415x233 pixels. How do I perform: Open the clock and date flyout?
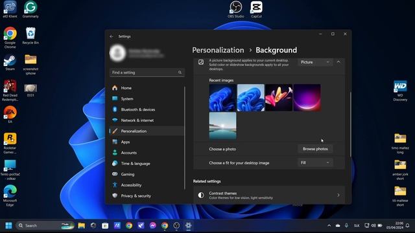(395, 226)
